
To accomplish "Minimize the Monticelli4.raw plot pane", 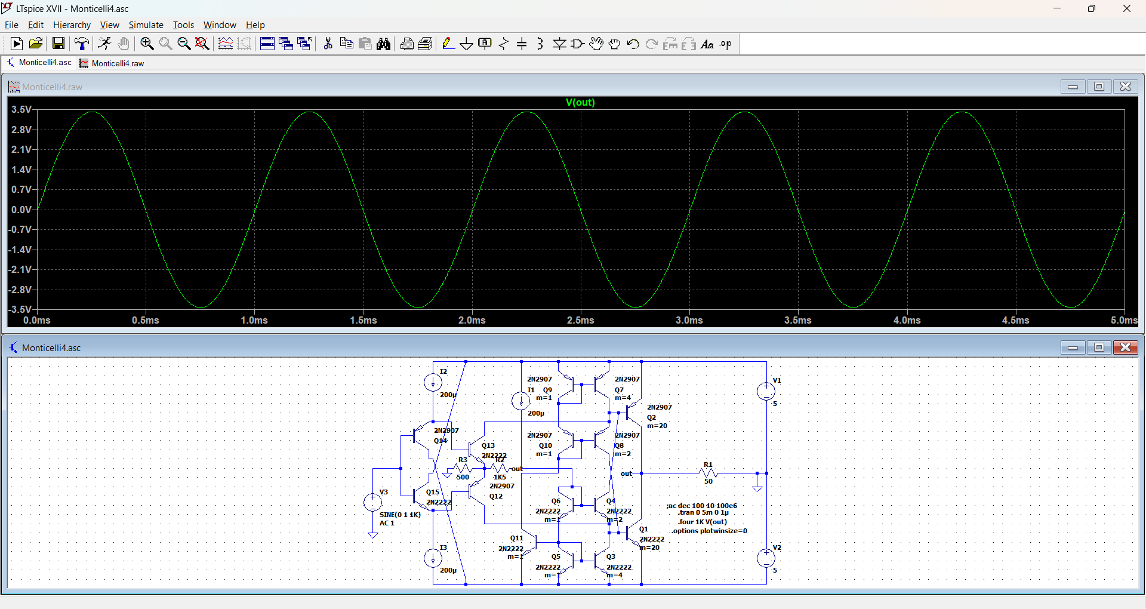I will coord(1073,87).
